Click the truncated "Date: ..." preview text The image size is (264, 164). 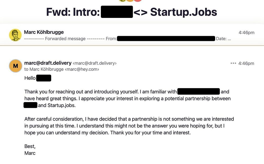pos(223,39)
